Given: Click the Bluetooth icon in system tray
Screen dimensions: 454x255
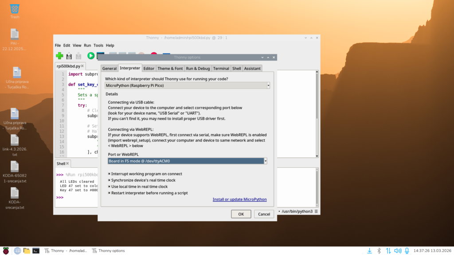Looking at the screenshot, I should coord(379,251).
